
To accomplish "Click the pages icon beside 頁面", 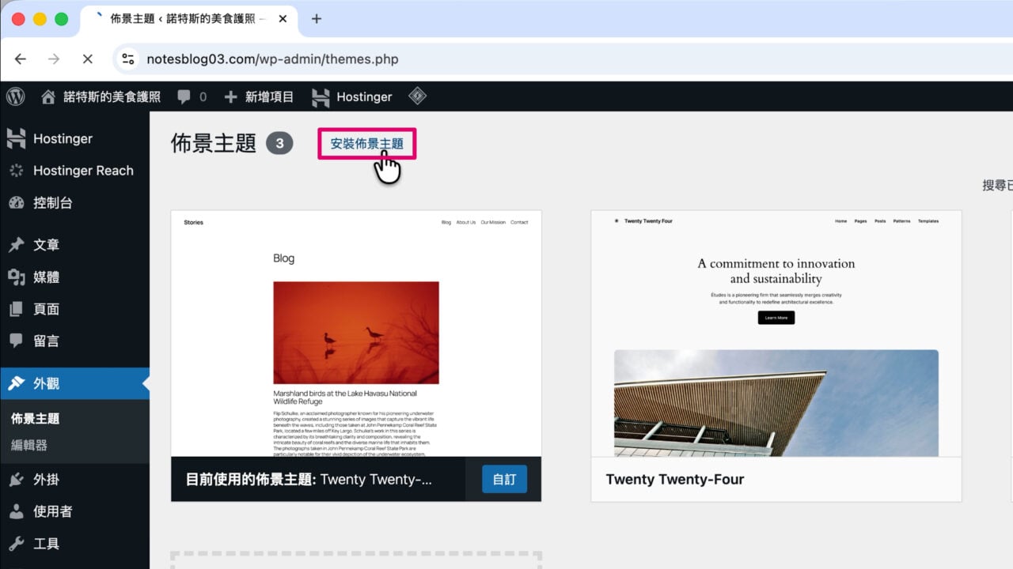I will click(16, 309).
